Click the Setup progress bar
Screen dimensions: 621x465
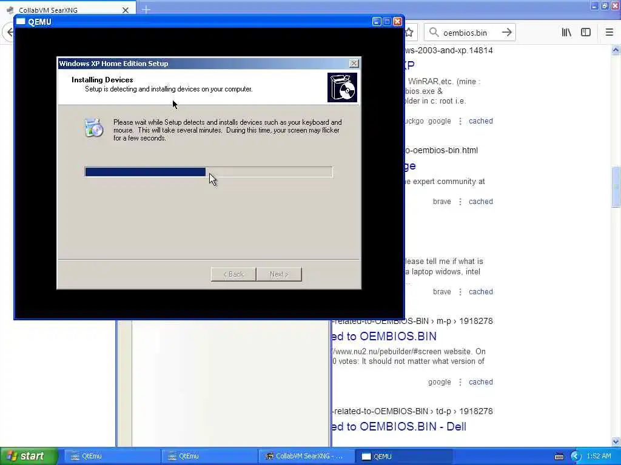(x=209, y=171)
